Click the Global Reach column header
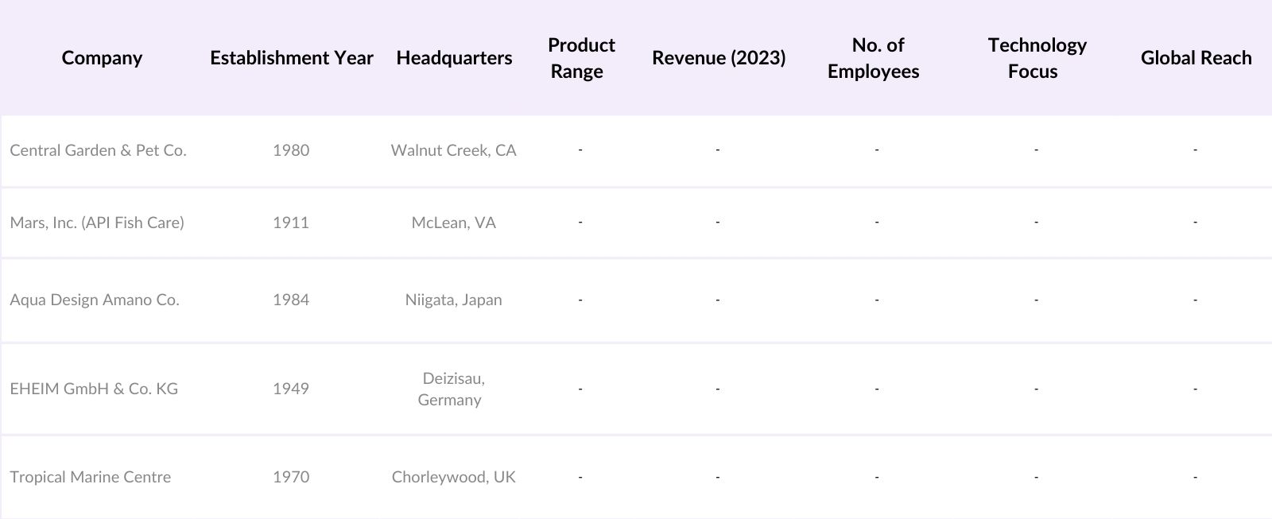 (x=1195, y=58)
